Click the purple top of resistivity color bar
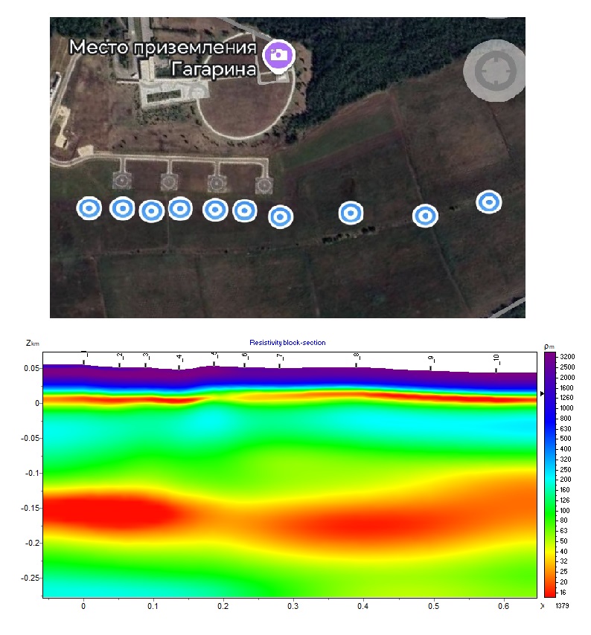Image resolution: width=591 pixels, height=635 pixels. [550, 357]
